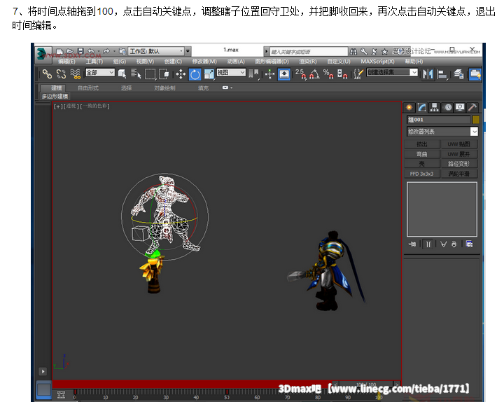497x402 pixels.
Task: Select the Bind to Space Warp tool
Action: point(75,74)
